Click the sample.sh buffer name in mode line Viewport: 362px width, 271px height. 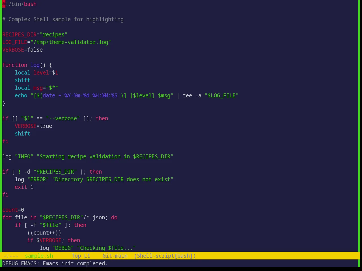39,256
